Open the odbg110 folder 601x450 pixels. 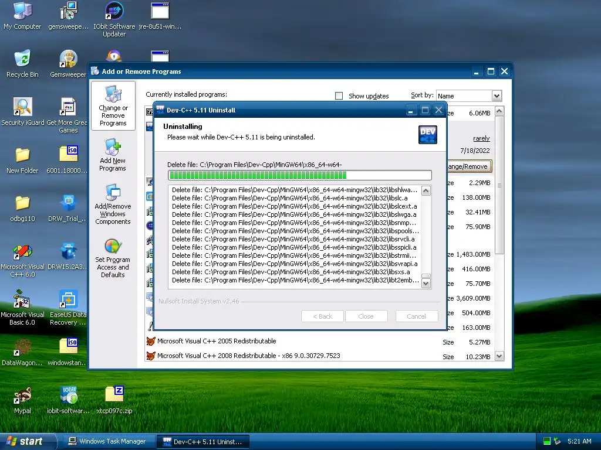[22, 208]
